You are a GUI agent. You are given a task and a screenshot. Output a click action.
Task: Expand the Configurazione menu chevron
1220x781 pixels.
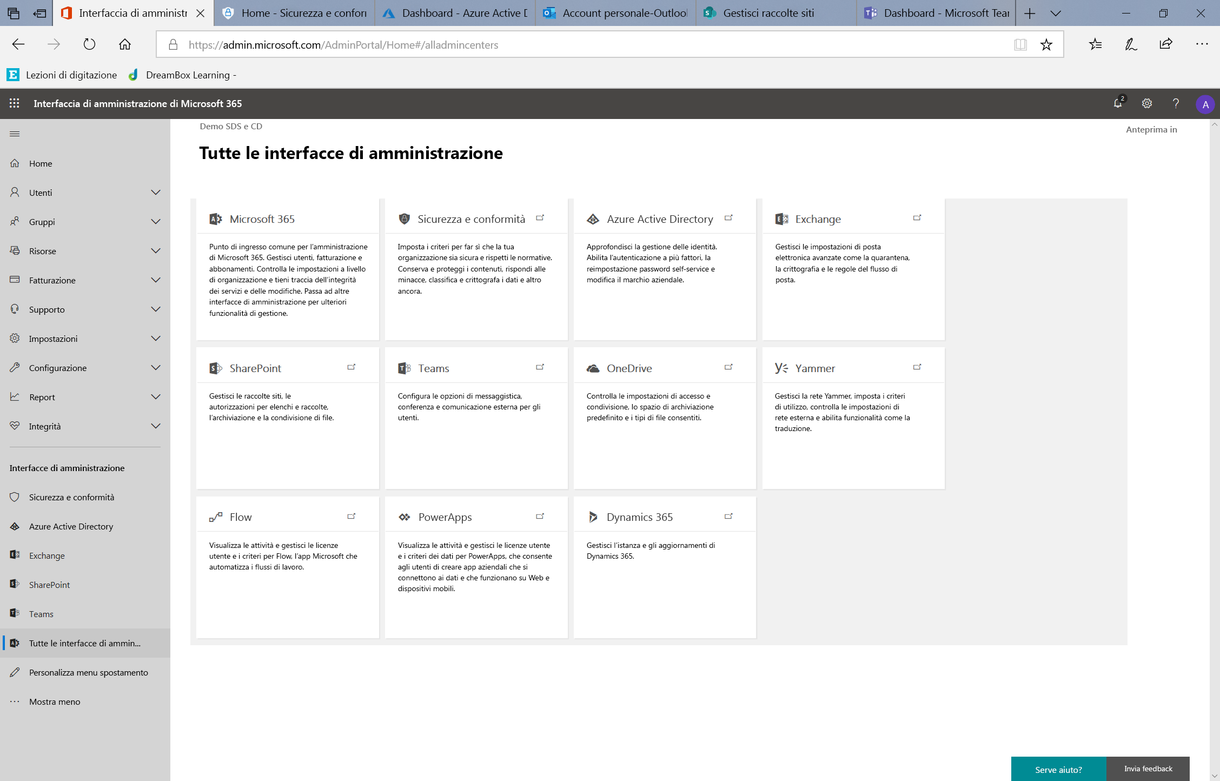(x=156, y=368)
